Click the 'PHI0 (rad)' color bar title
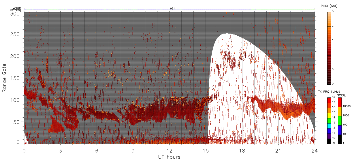354x163 pixels. [x=329, y=6]
